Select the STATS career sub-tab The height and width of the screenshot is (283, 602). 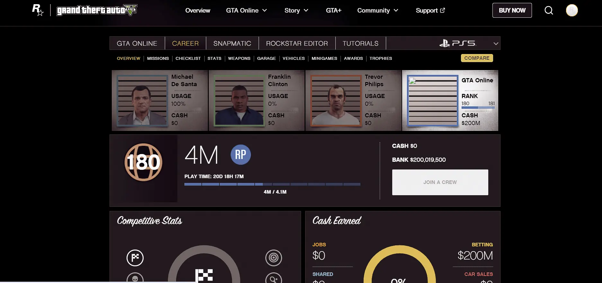[x=214, y=58]
